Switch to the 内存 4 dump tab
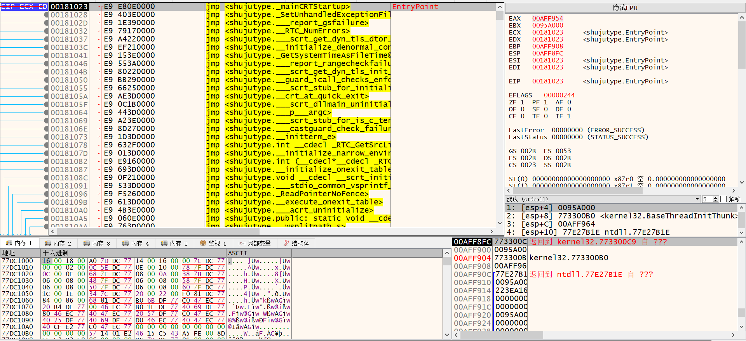746x341 pixels. coord(136,243)
